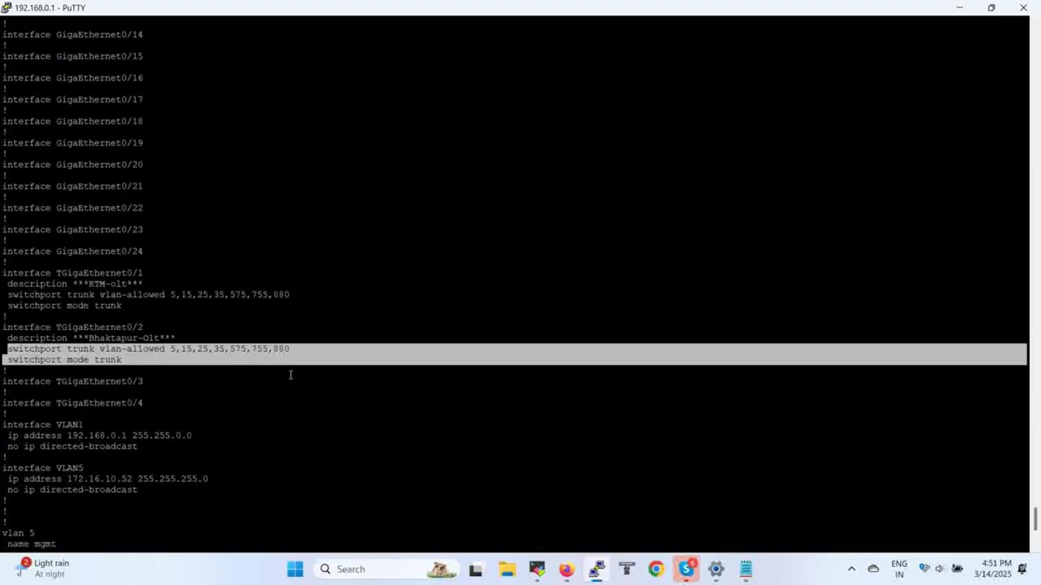Open the Firefox browser from taskbar
This screenshot has height=585, width=1041.
coord(567,569)
